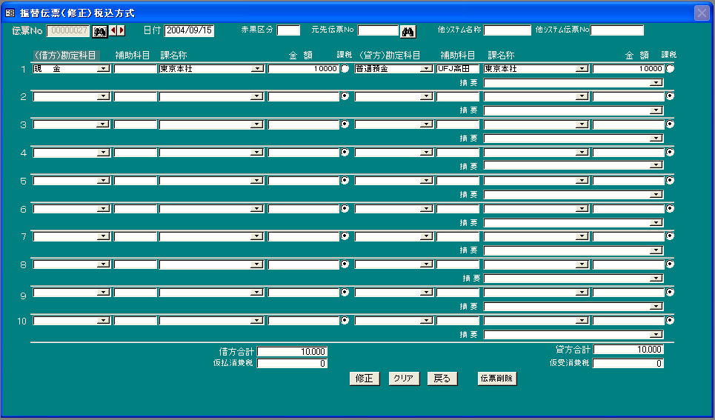This screenshot has height=420, width=715.
Task: Click the 日付 date field
Action: 189,30
